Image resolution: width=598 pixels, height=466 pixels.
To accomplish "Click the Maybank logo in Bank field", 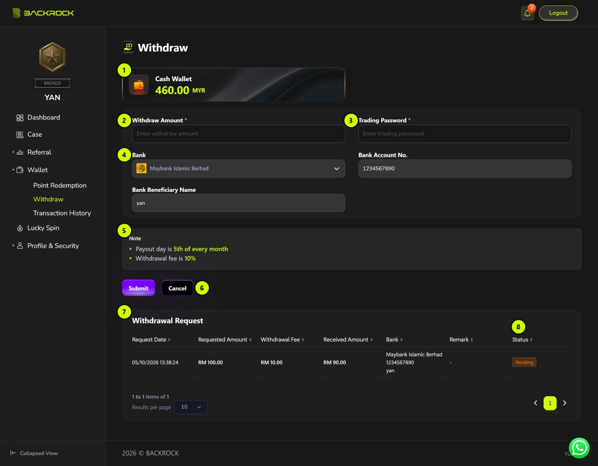I will 141,168.
